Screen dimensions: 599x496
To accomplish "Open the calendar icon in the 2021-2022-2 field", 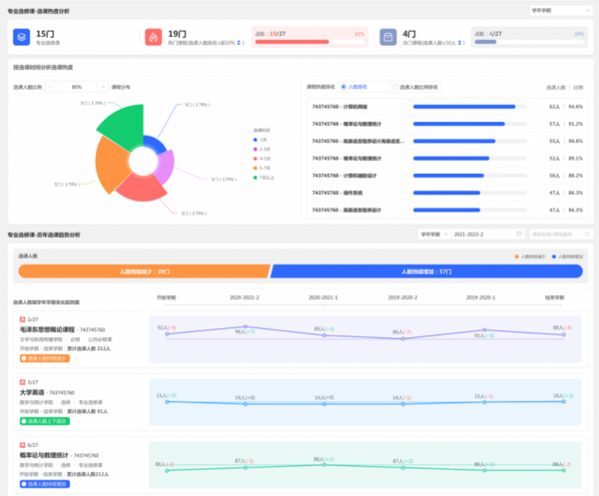I will pos(519,234).
